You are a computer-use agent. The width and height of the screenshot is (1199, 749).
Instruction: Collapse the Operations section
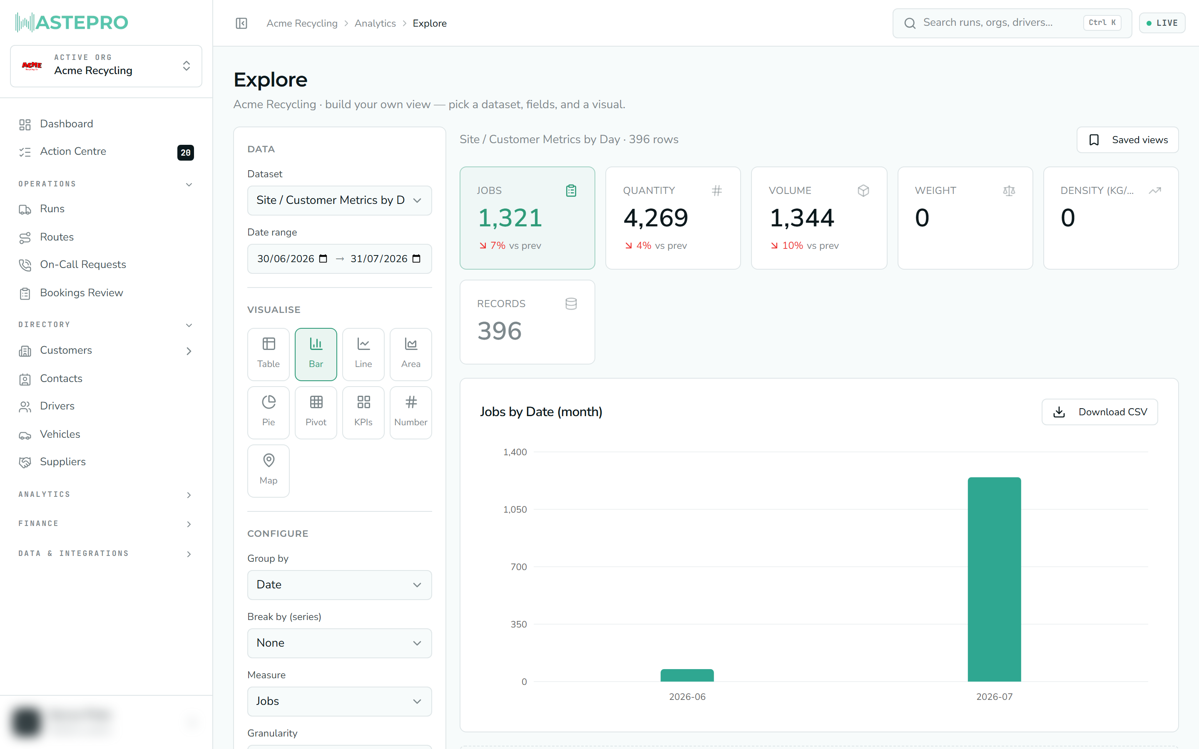189,185
